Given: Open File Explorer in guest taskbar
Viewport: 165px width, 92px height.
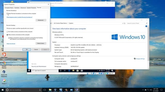Looking at the screenshot, I should pyautogui.click(x=73, y=71).
